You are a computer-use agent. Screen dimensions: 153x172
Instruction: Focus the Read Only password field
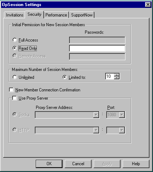[x=97, y=48]
